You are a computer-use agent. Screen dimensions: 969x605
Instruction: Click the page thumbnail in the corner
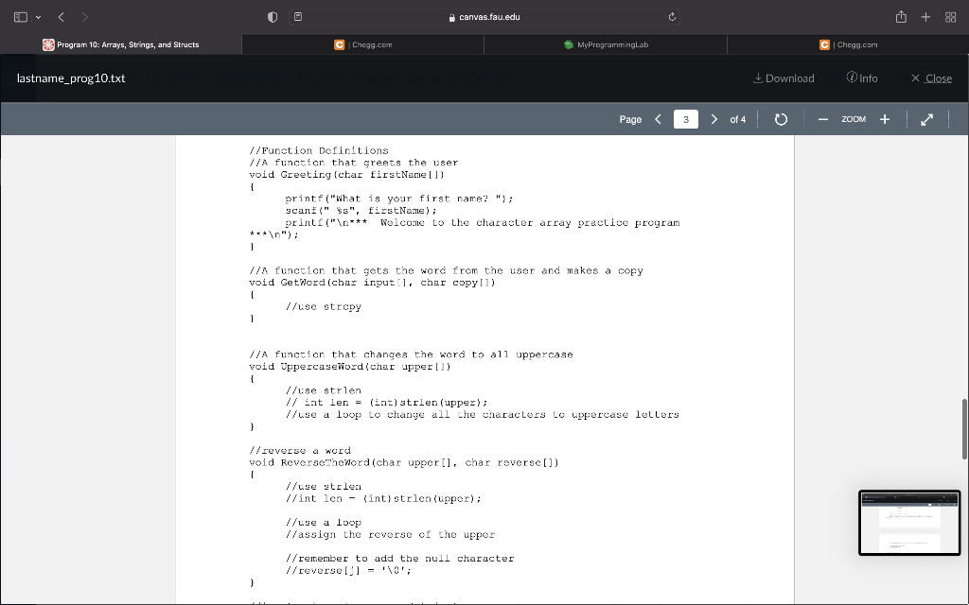909,523
